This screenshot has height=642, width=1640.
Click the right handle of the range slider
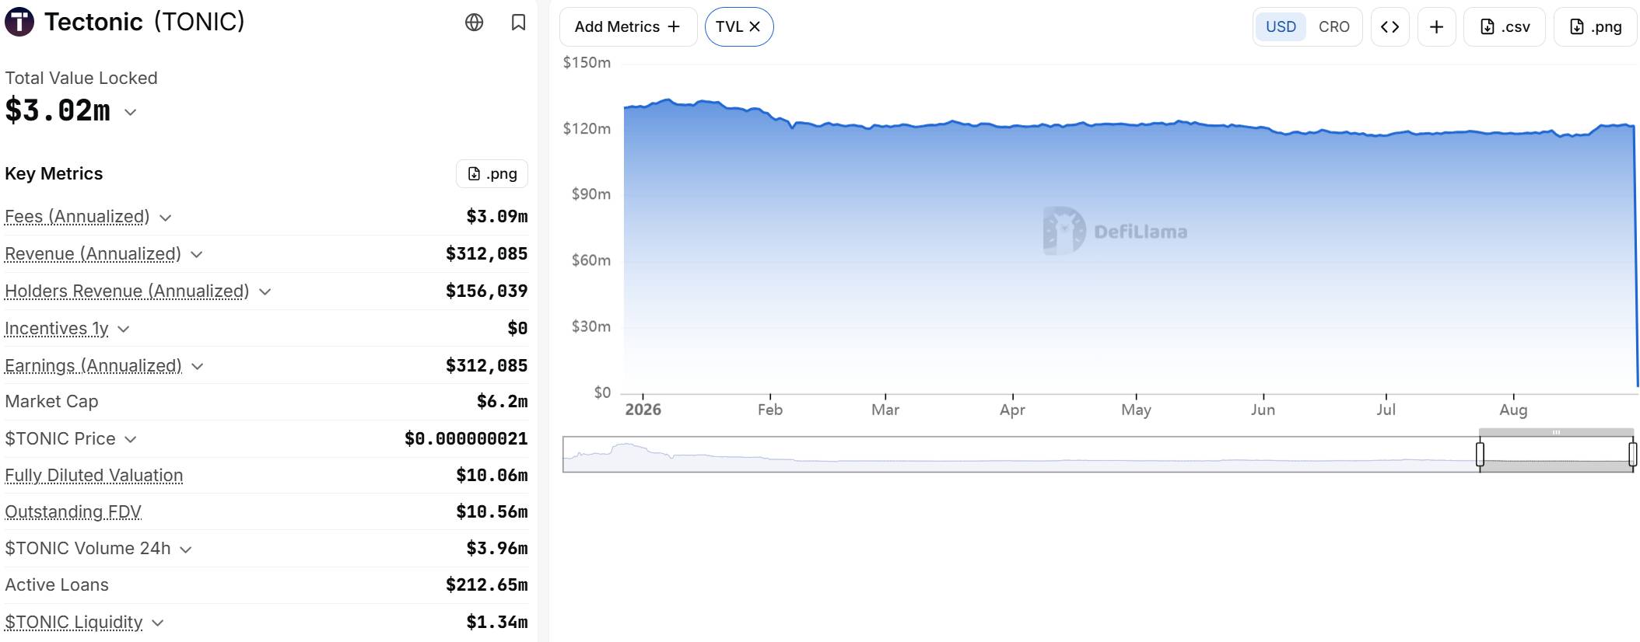click(1632, 453)
